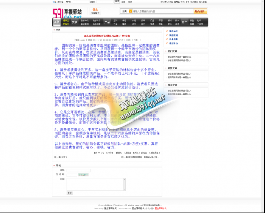Screen dimensions: 265x213
Task: Click the red 星空草根论坛 footer link
Action: (161, 208)
